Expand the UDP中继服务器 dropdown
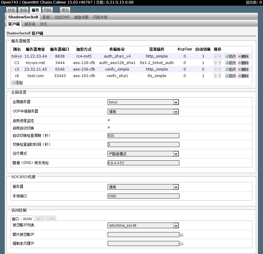 tap(143, 112)
